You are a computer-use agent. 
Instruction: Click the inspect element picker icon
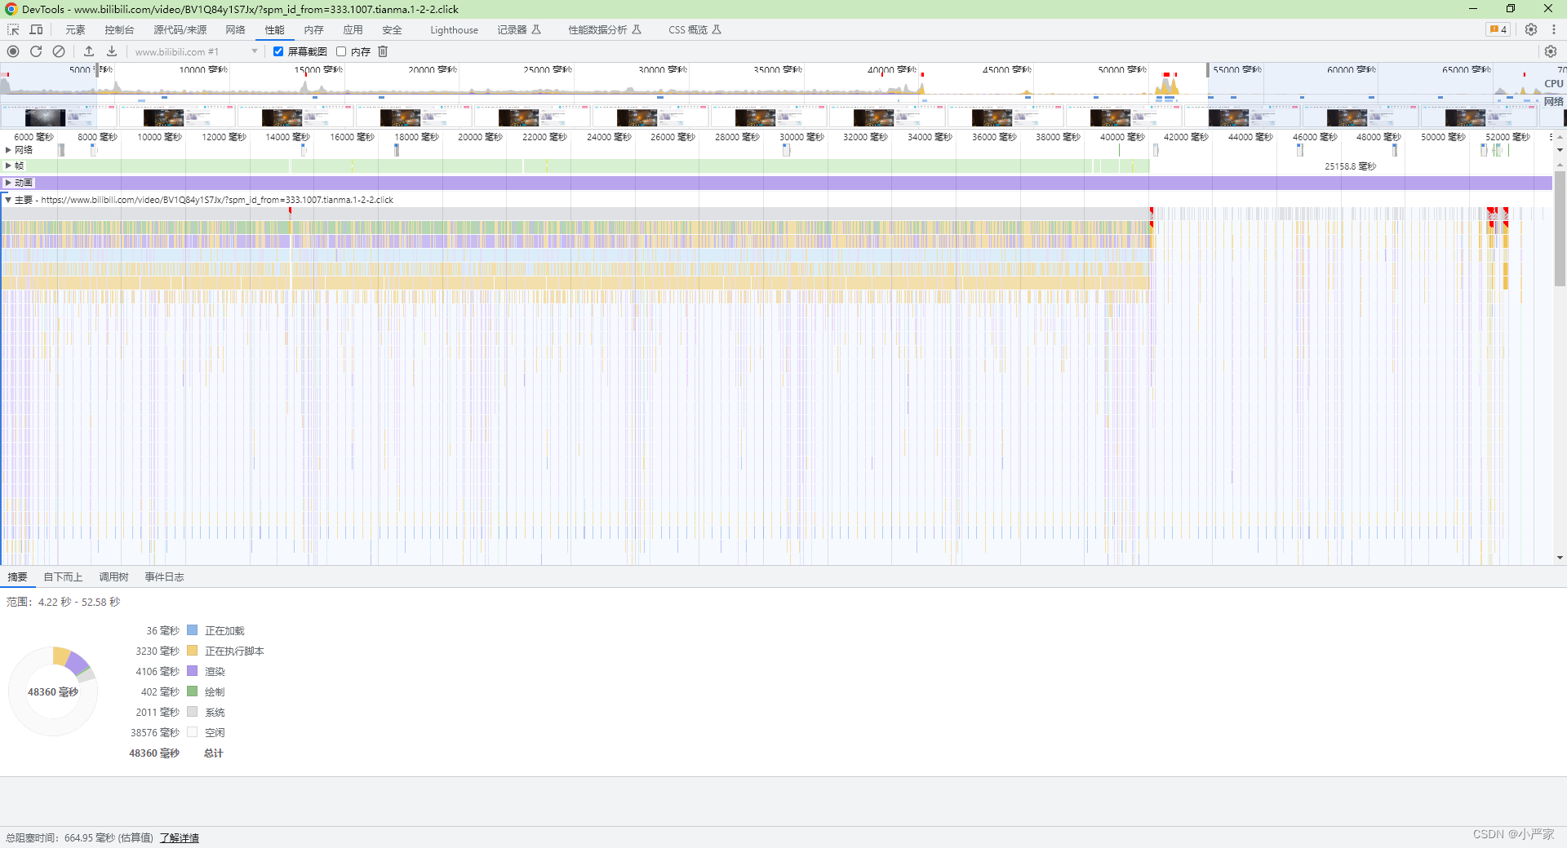13,29
